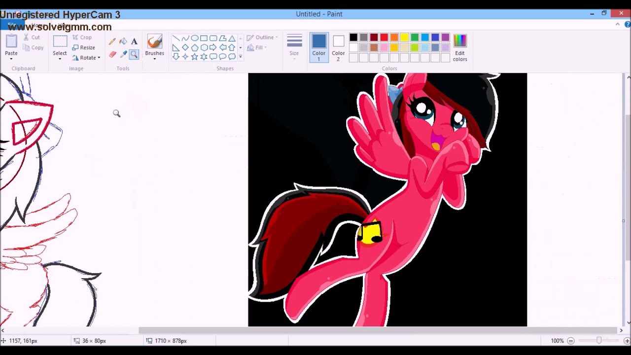Pick the red color swatch
This screenshot has width=631, height=355.
tap(384, 37)
